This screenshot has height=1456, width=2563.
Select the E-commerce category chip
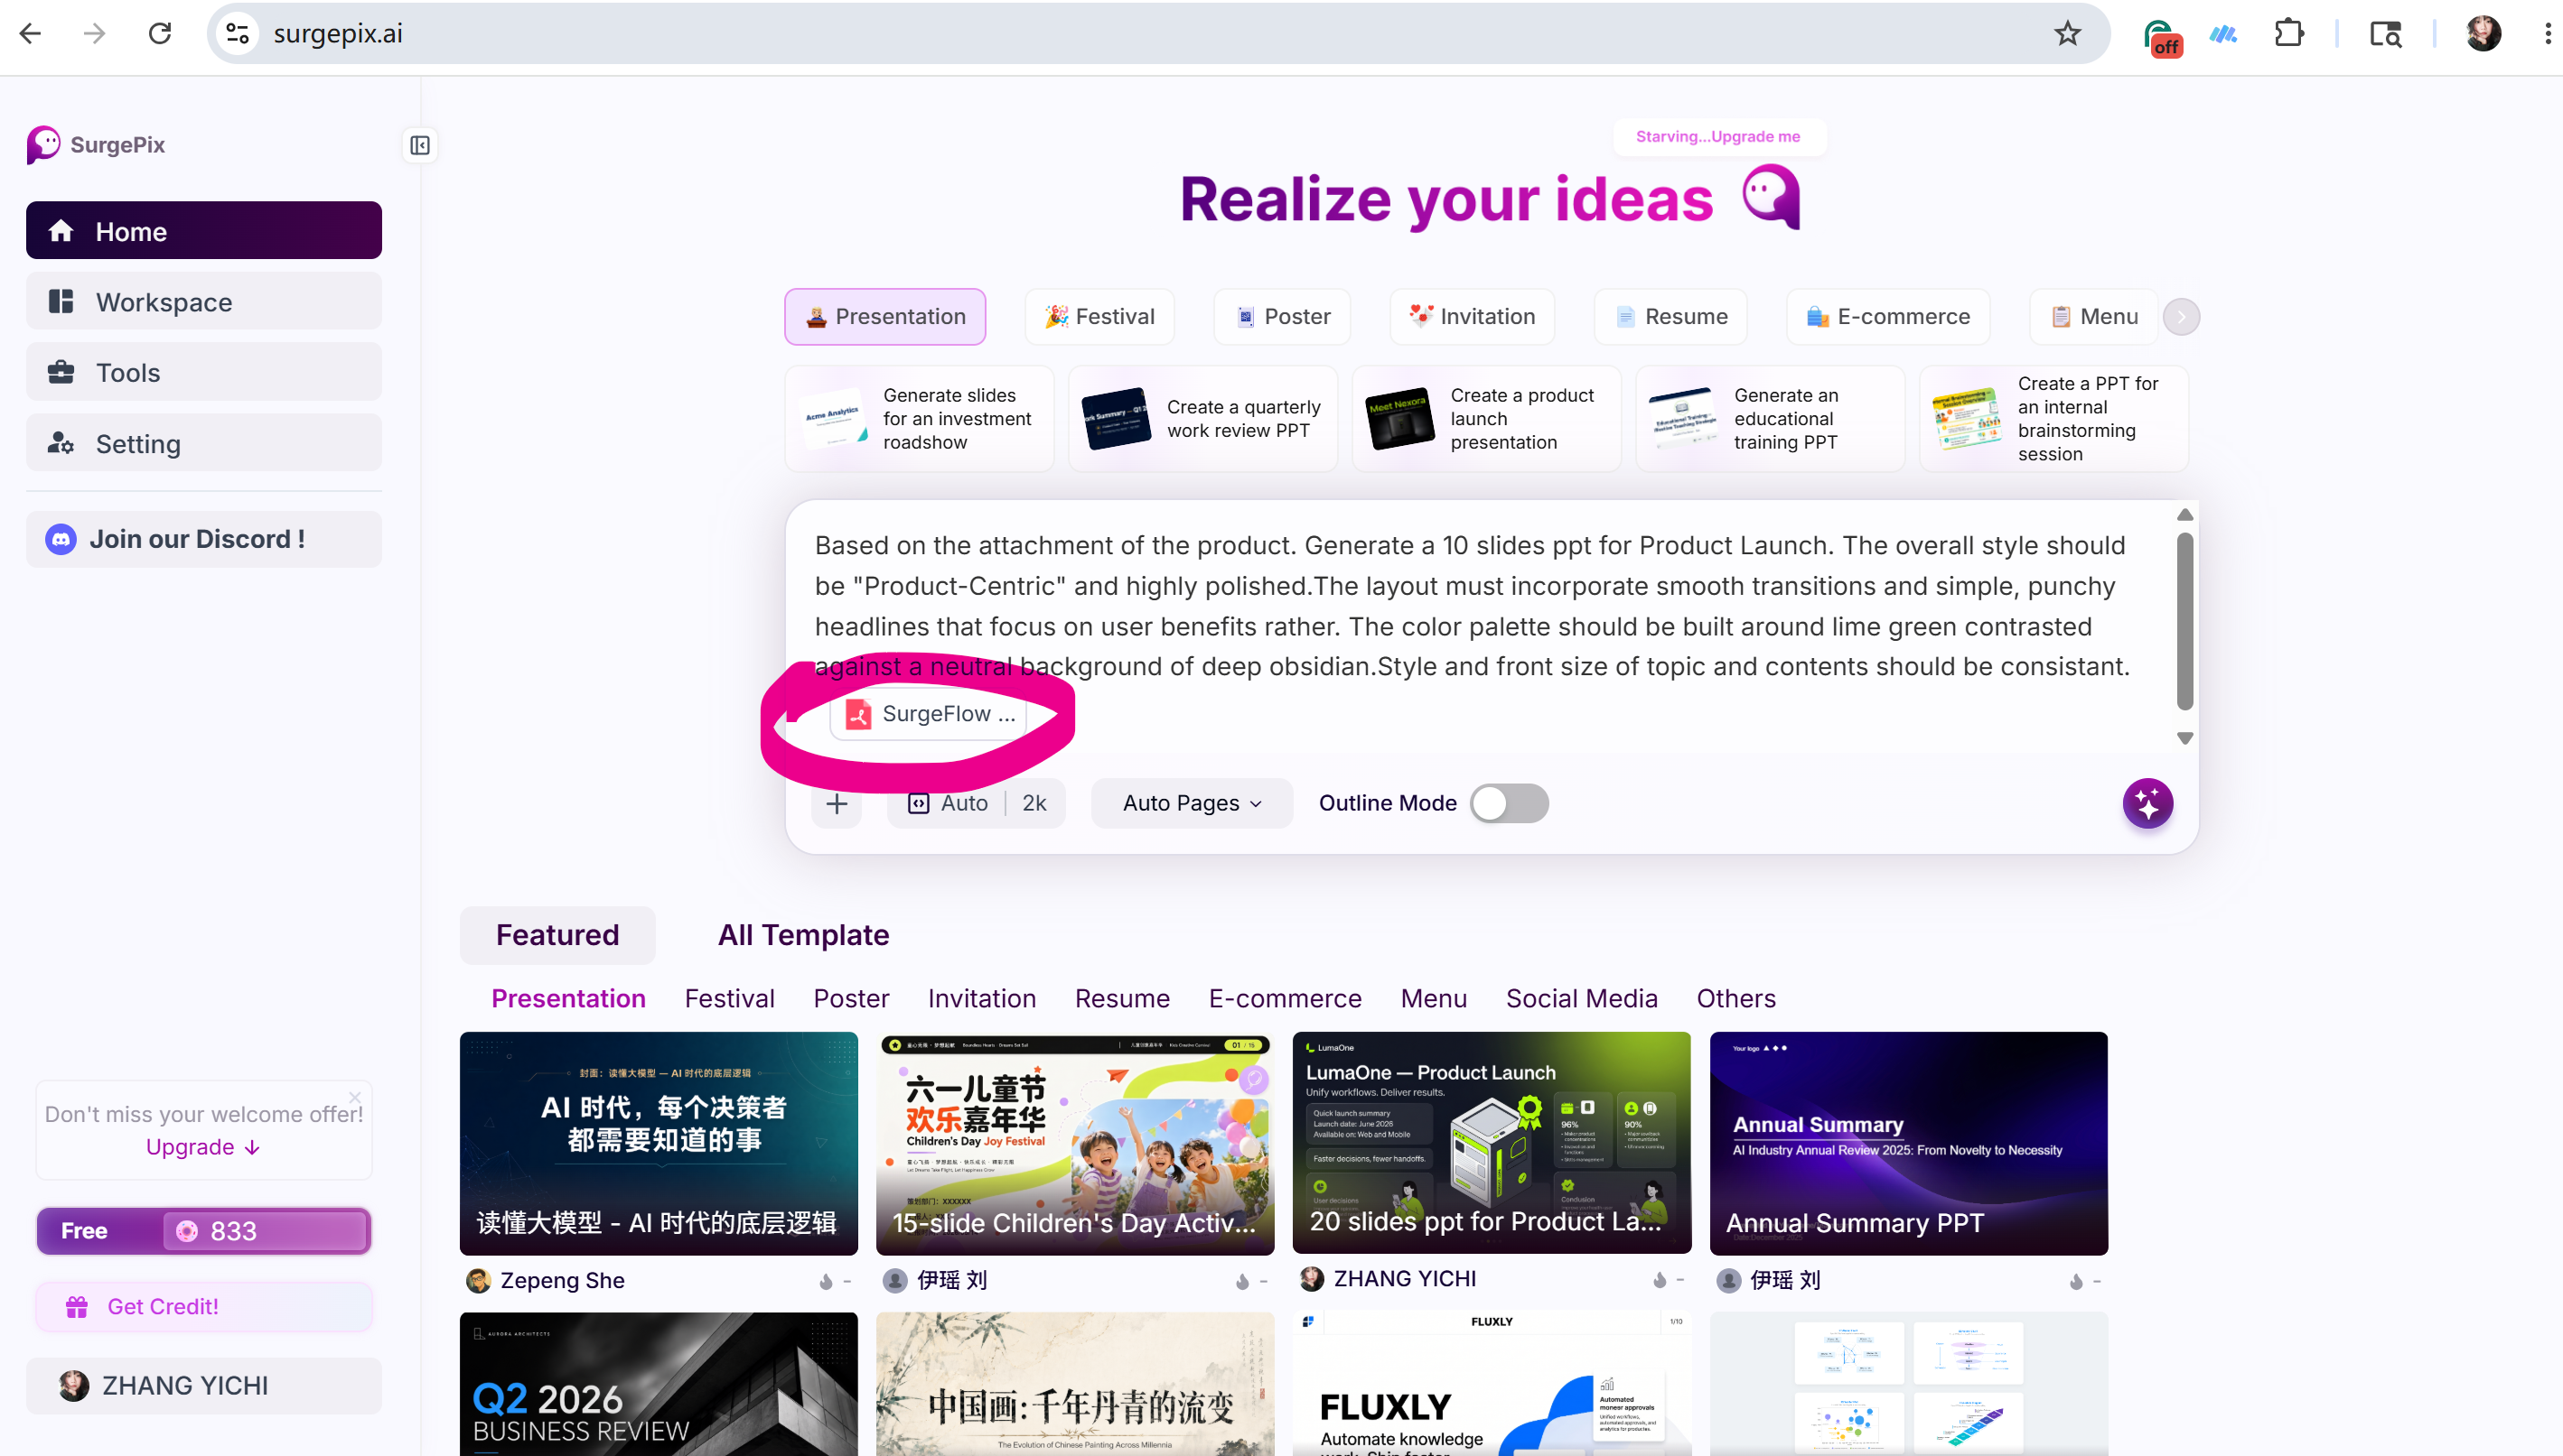tap(1887, 316)
